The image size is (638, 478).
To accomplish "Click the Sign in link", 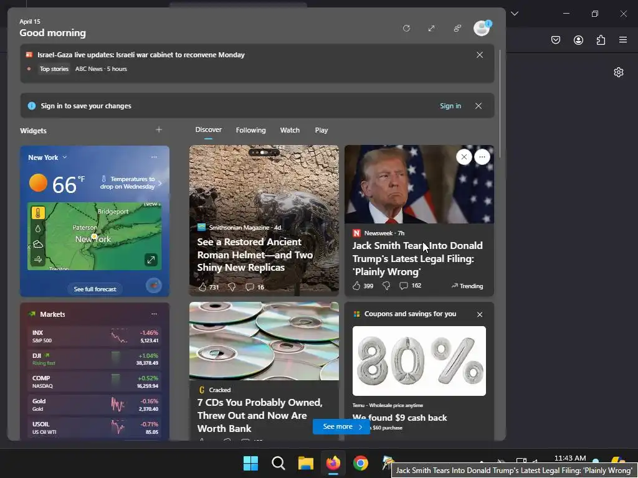I will [450, 106].
